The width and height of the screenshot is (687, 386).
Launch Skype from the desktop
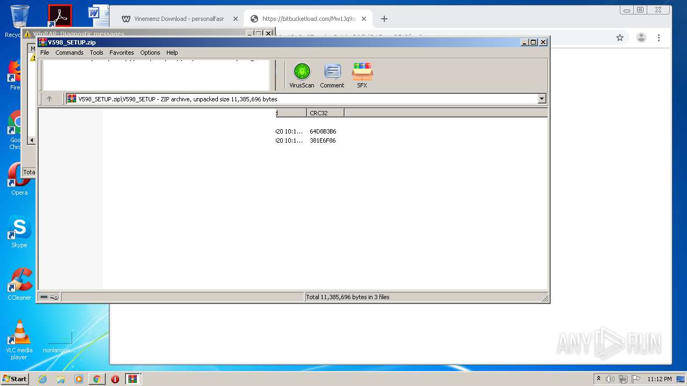pos(19,232)
